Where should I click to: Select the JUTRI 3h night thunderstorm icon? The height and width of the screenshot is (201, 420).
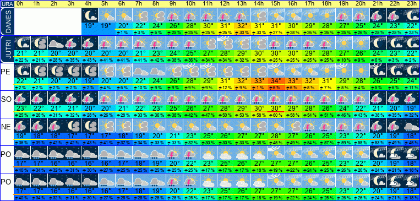tap(73, 43)
